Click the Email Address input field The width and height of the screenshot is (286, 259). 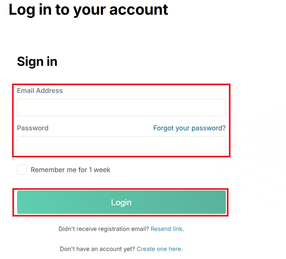click(121, 108)
